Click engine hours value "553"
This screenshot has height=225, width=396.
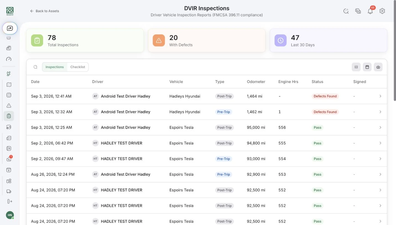point(282,174)
